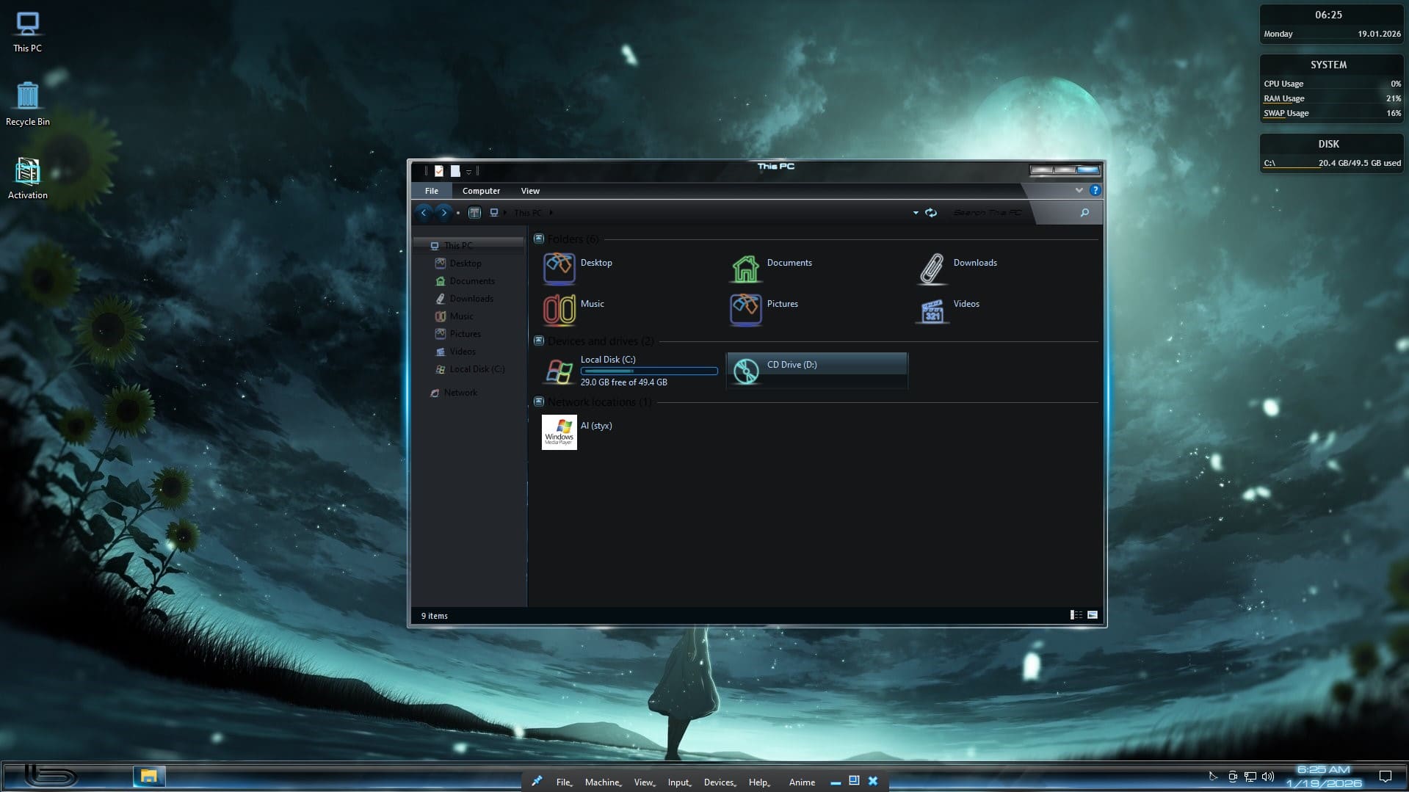Open the Devices menu on VM toolbar
Viewport: 1409px width, 792px height.
[x=720, y=782]
